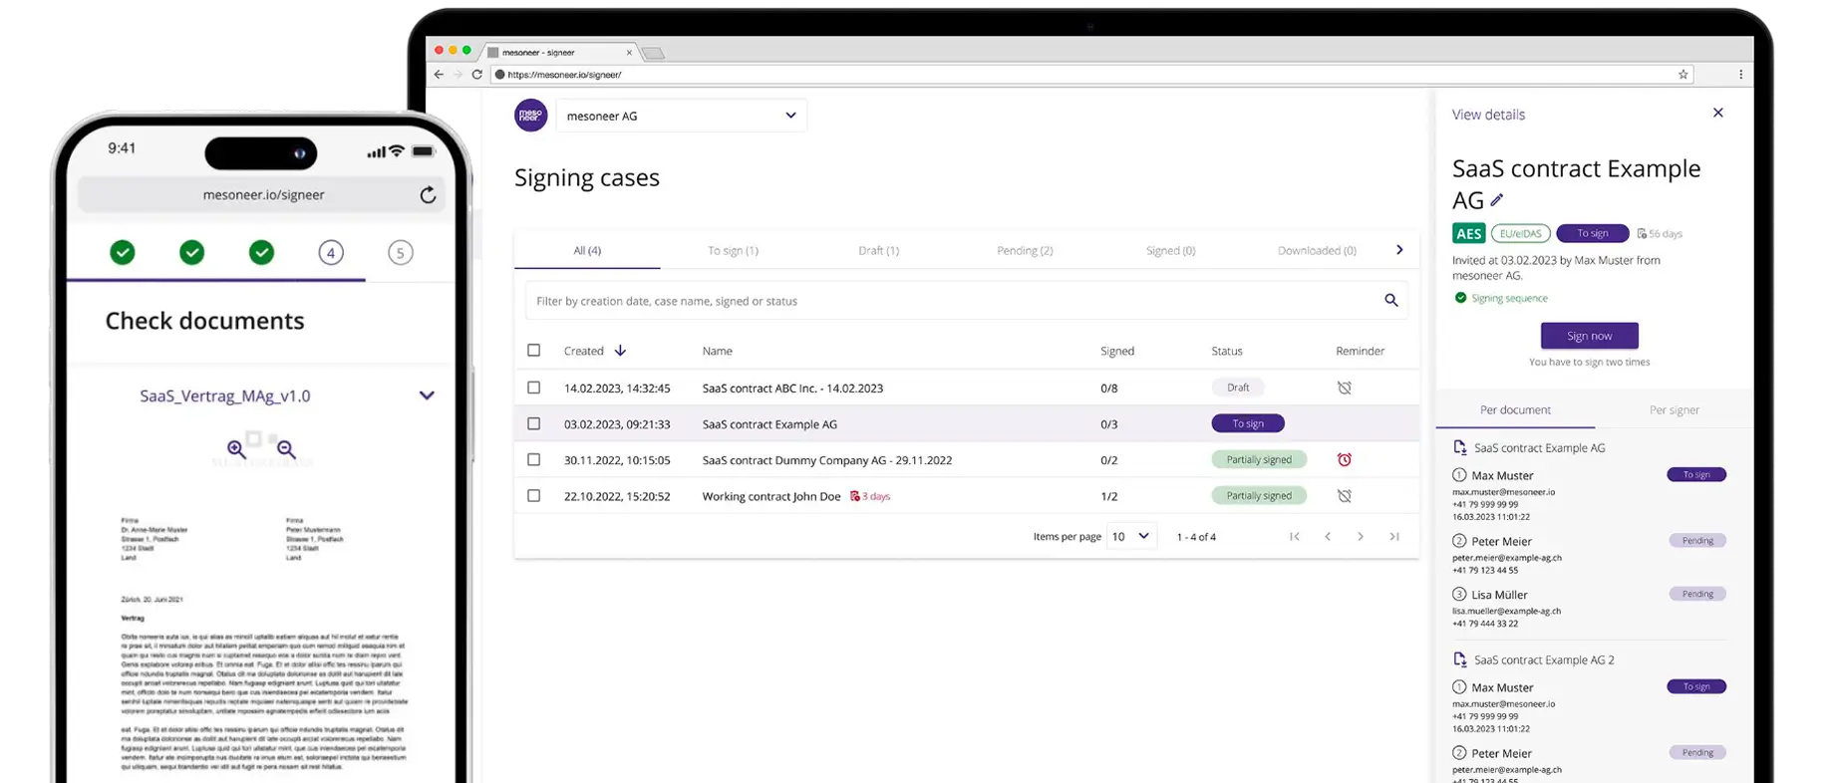Click red alarm icon in Dummy Company row
Screen dimensions: 1833x783
click(x=1345, y=459)
